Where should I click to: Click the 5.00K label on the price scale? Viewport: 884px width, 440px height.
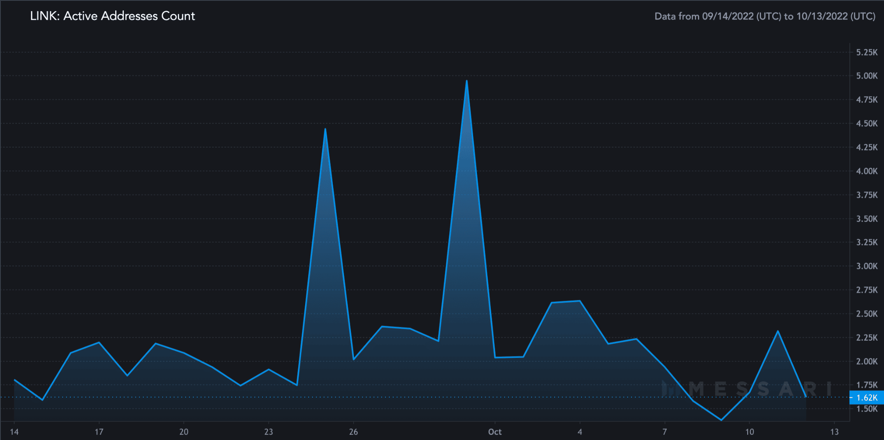867,76
